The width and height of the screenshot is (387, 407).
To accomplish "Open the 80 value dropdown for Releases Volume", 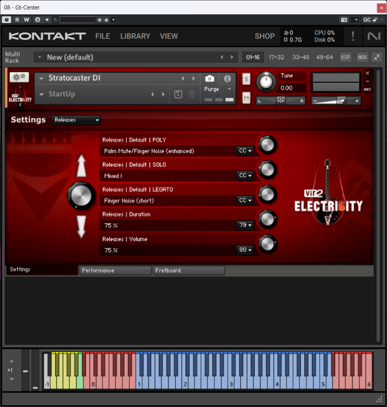I will click(x=245, y=250).
